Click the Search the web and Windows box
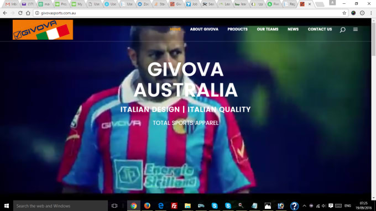This screenshot has width=376, height=211. [x=60, y=205]
